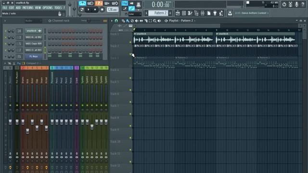Screen dimensions: 308x173
Task: Click the microphone recording icon top right
Action: click(296, 4)
